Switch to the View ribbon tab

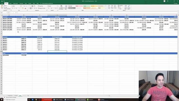point(34,3)
